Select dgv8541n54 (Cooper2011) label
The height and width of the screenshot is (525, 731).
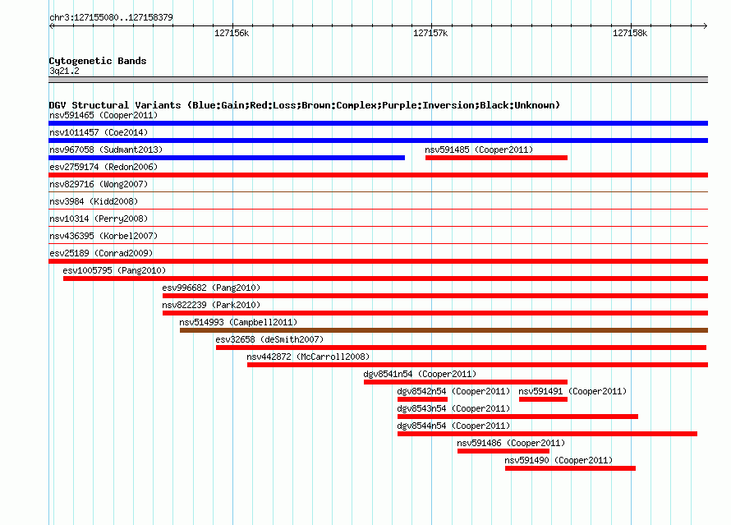tap(420, 374)
